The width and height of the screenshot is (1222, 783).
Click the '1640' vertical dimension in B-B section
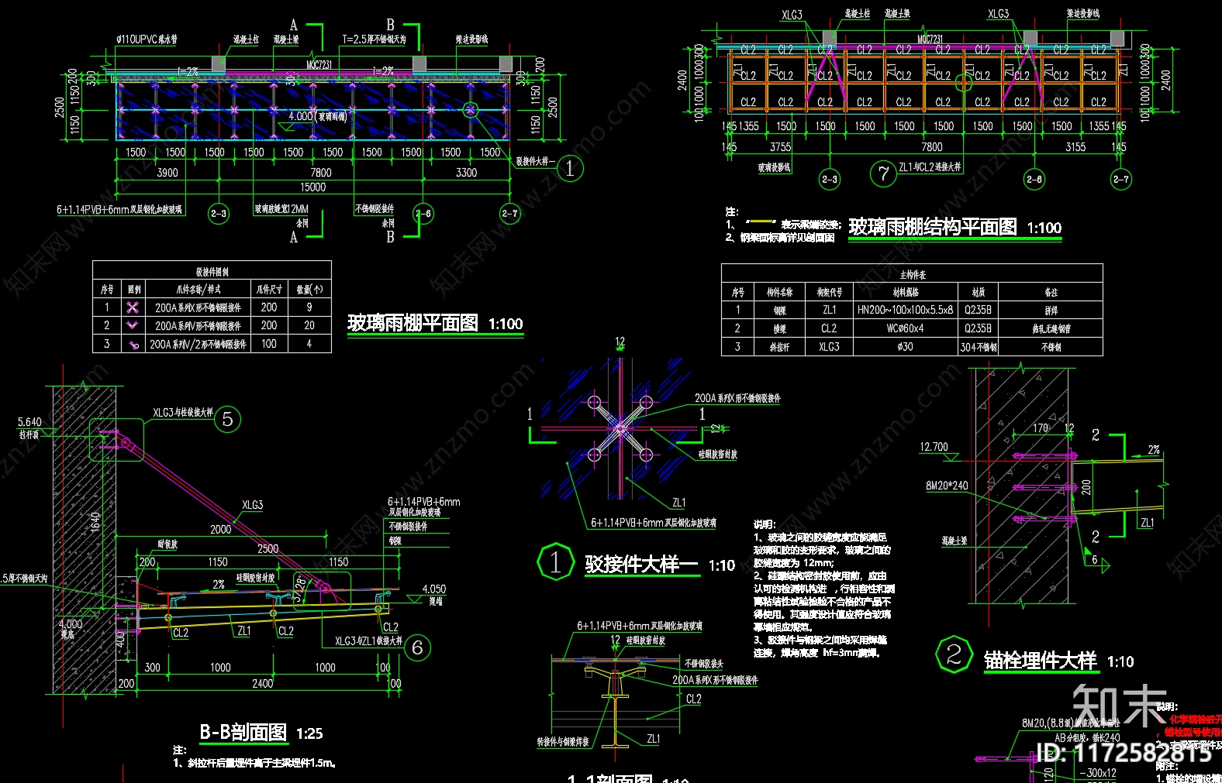click(x=95, y=521)
